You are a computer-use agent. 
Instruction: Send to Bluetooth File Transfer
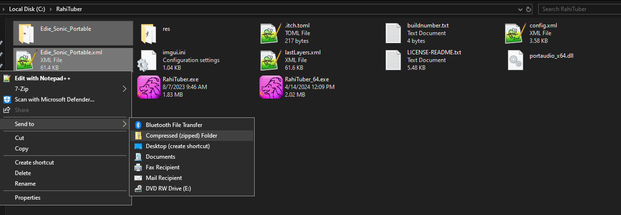tap(192, 125)
